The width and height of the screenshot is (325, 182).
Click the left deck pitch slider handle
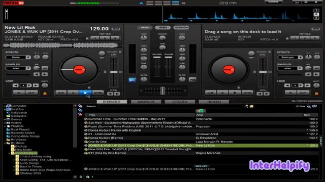[114, 72]
